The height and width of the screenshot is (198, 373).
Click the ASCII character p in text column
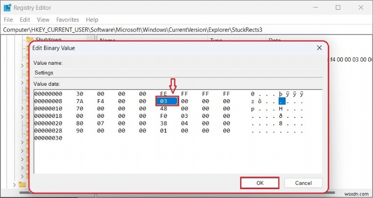253,109
